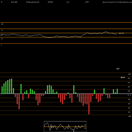This screenshot has width=132, height=132.
Task: Click the MR axis label -20
Action: [x=129, y=100]
